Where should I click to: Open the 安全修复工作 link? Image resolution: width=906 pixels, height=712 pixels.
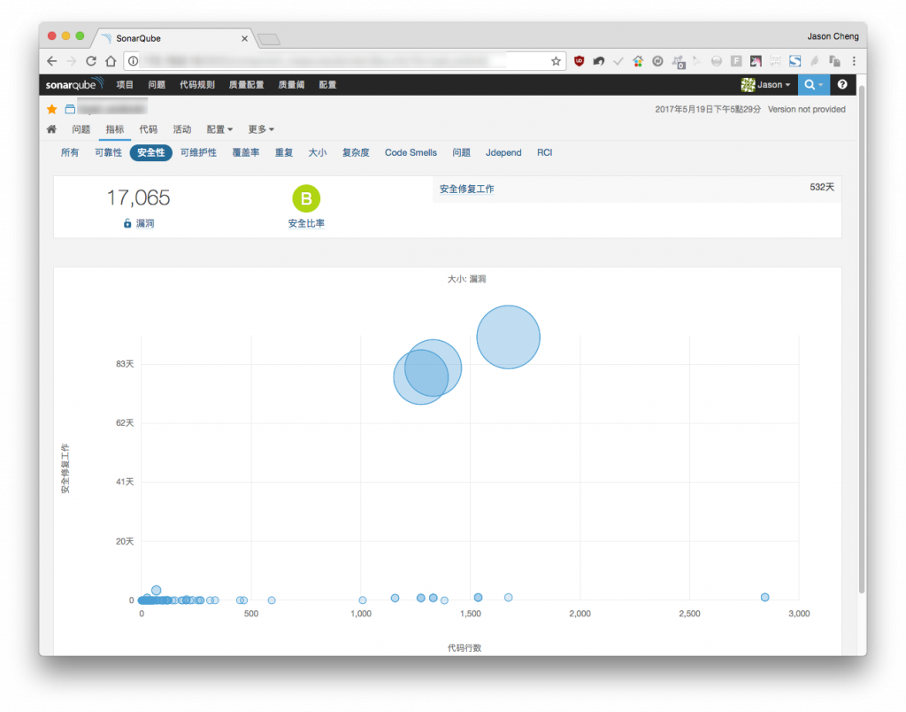[467, 190]
